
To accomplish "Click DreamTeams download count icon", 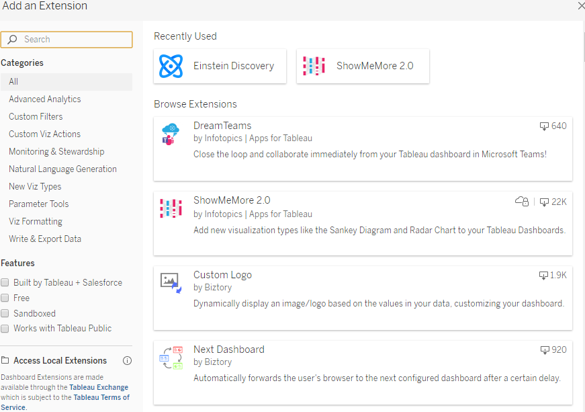I will point(544,126).
